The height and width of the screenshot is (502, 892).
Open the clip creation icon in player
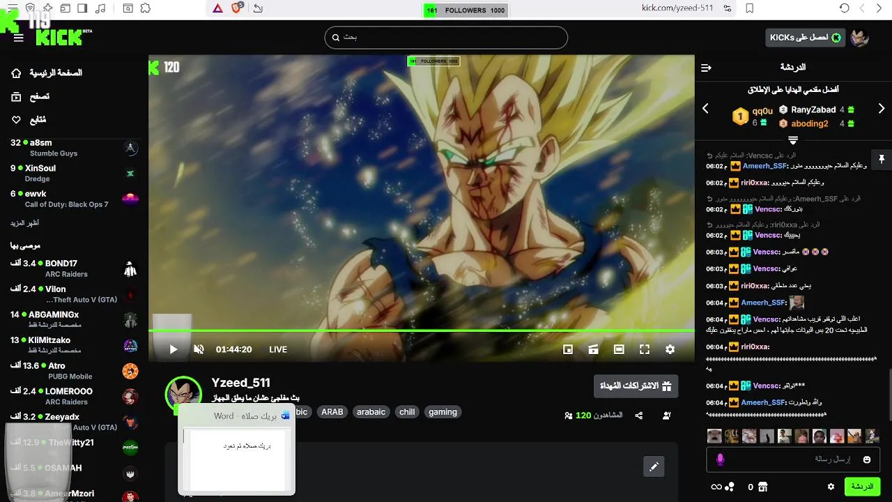(x=593, y=349)
